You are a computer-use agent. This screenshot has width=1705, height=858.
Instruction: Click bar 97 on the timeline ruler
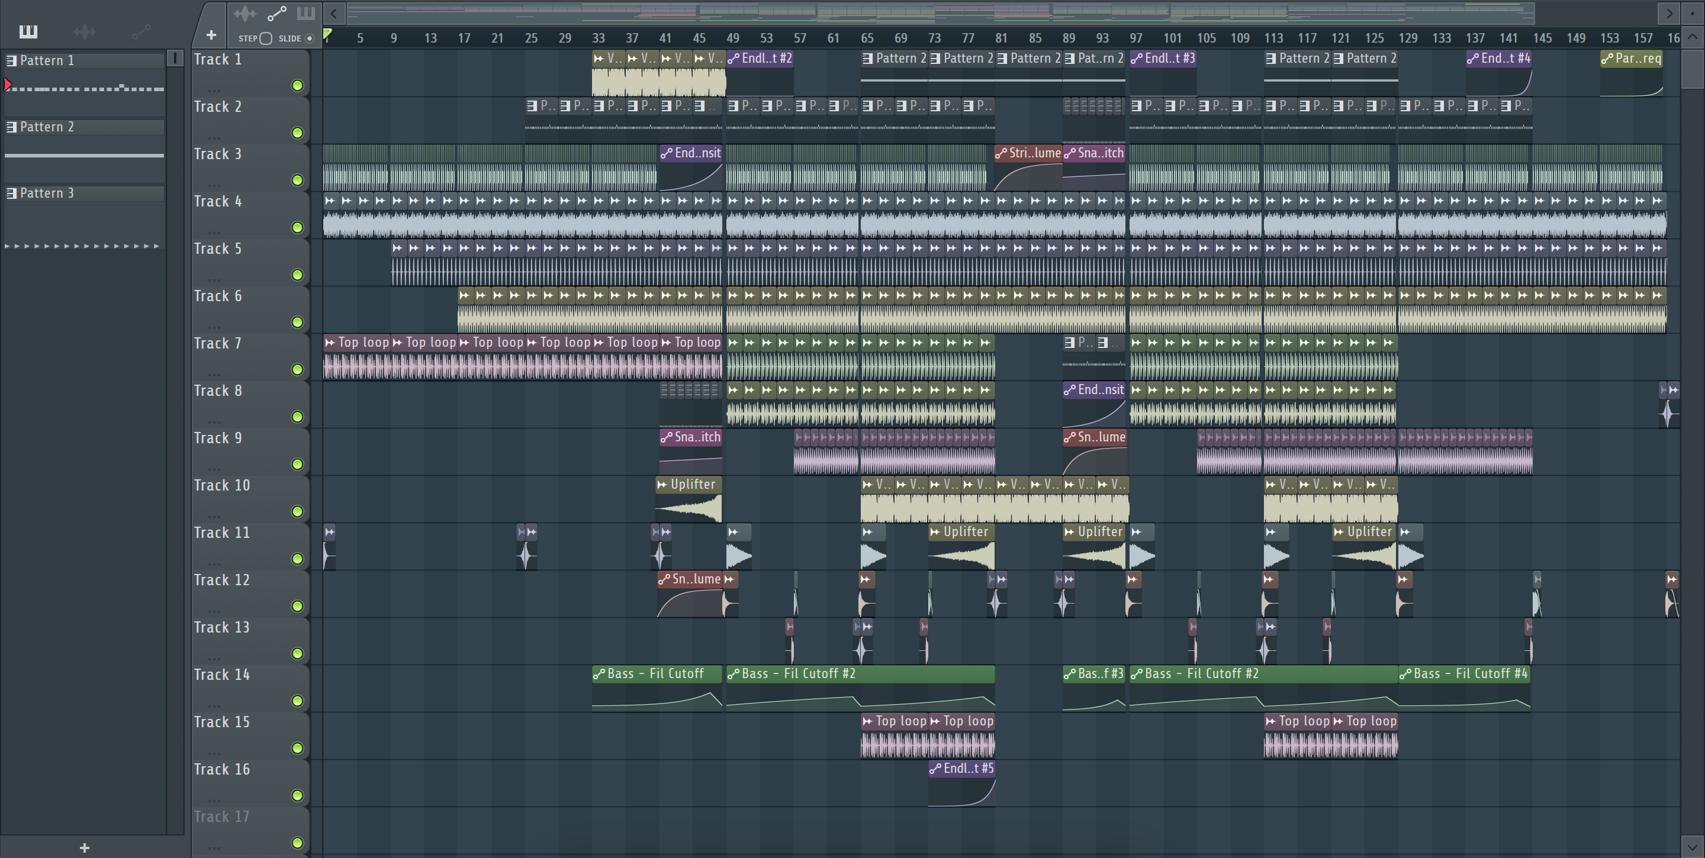(x=1137, y=38)
